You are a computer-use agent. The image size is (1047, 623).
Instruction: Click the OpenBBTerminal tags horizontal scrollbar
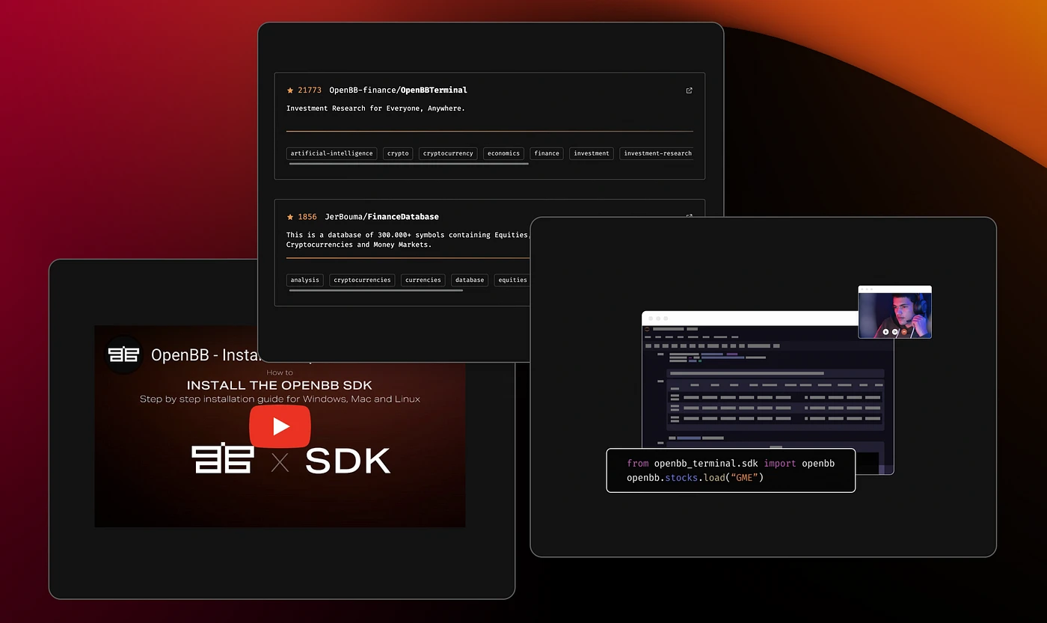[x=408, y=164]
